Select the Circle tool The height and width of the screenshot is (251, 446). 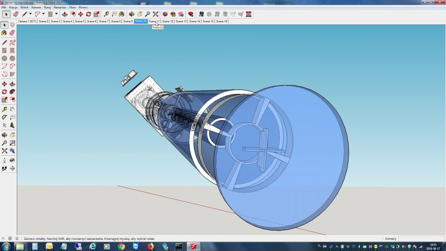pyautogui.click(x=5, y=59)
